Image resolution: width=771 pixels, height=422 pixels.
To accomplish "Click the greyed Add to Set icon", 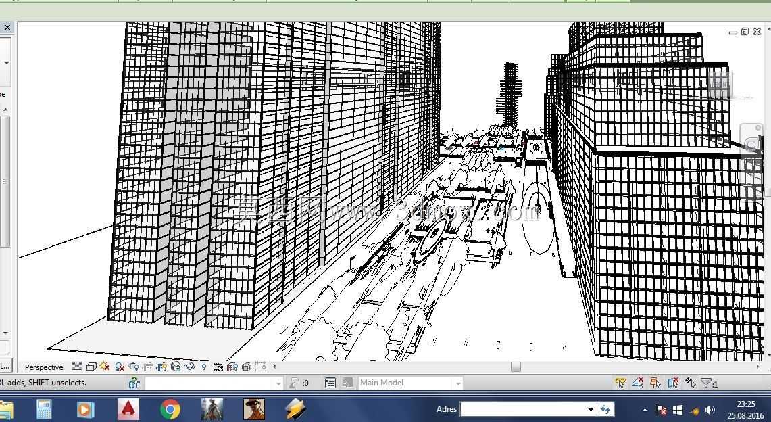I will pos(347,383).
